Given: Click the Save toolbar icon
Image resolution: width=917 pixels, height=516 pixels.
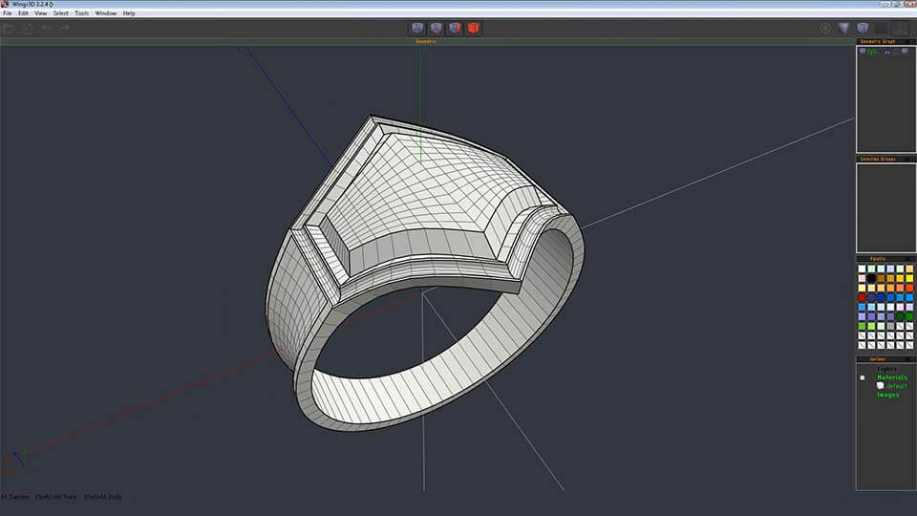Looking at the screenshot, I should (x=28, y=28).
